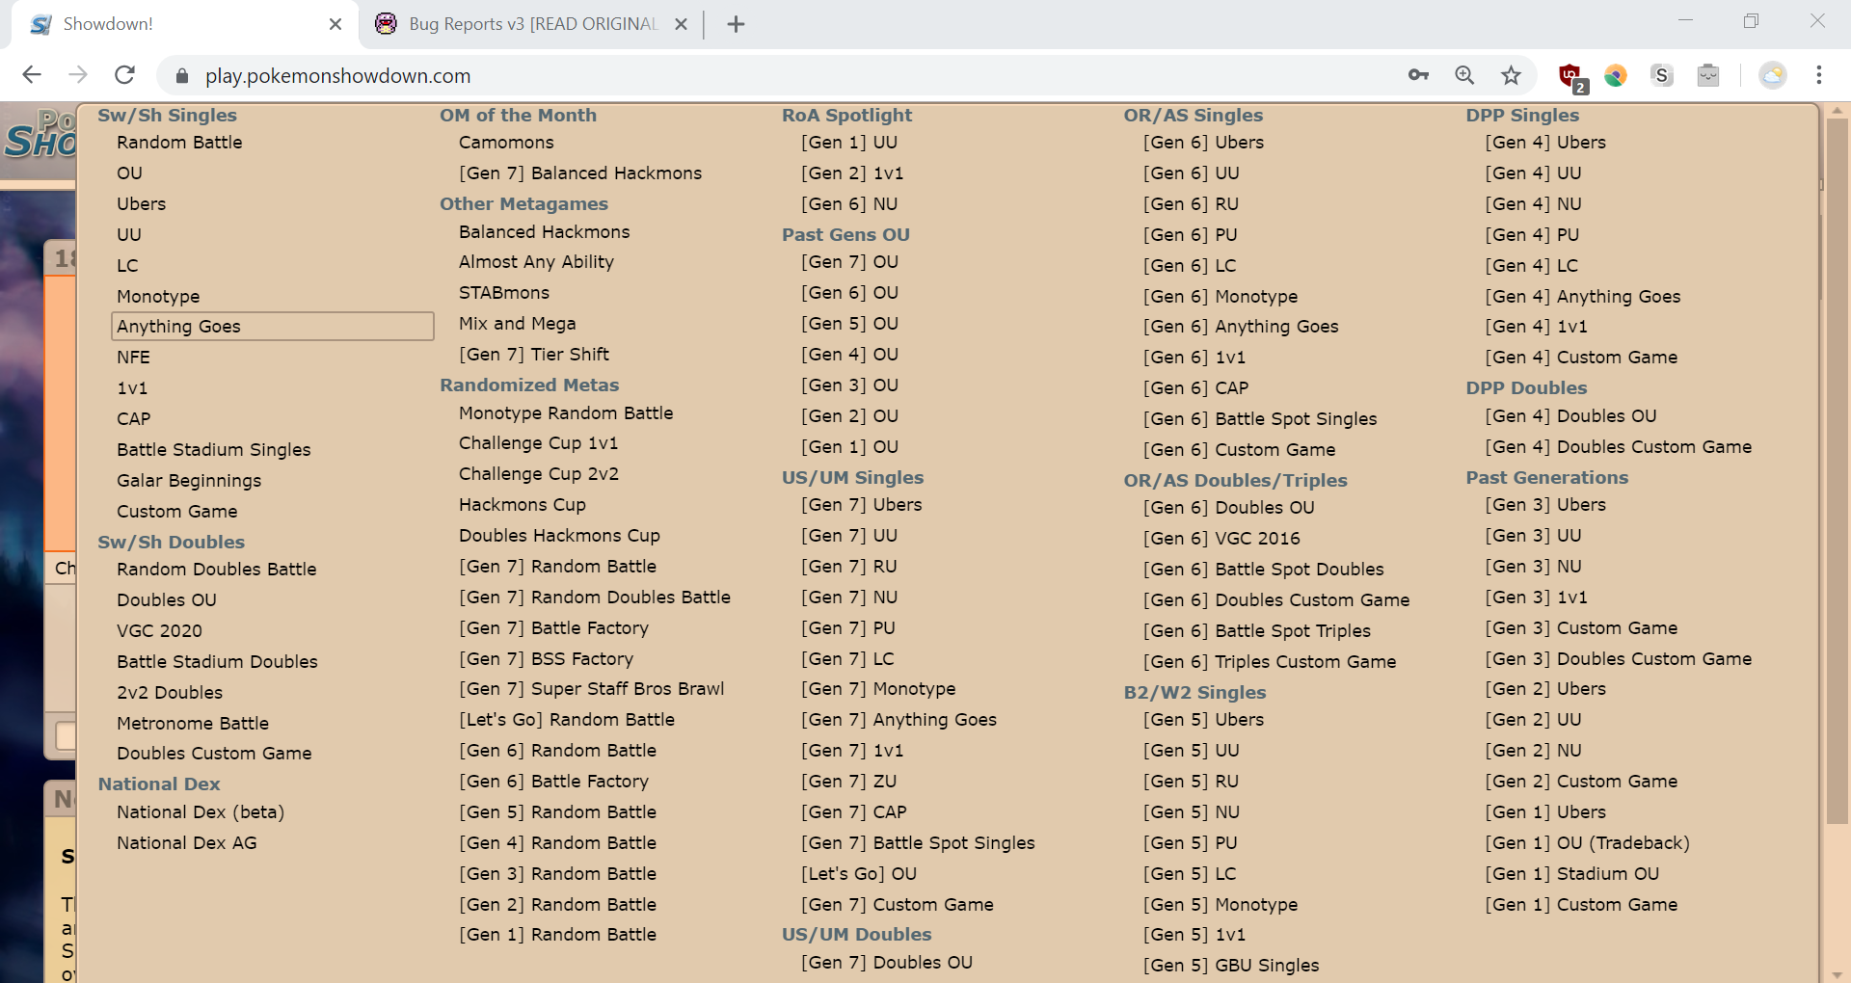Screen dimensions: 1851x983
Task: Pick [Gen 6] Battle Spot Triples
Action: coord(1256,631)
